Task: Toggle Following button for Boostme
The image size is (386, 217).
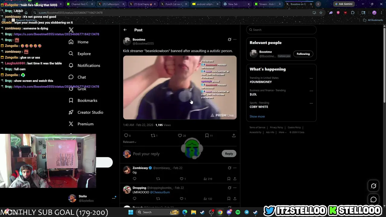Action: (x=303, y=54)
